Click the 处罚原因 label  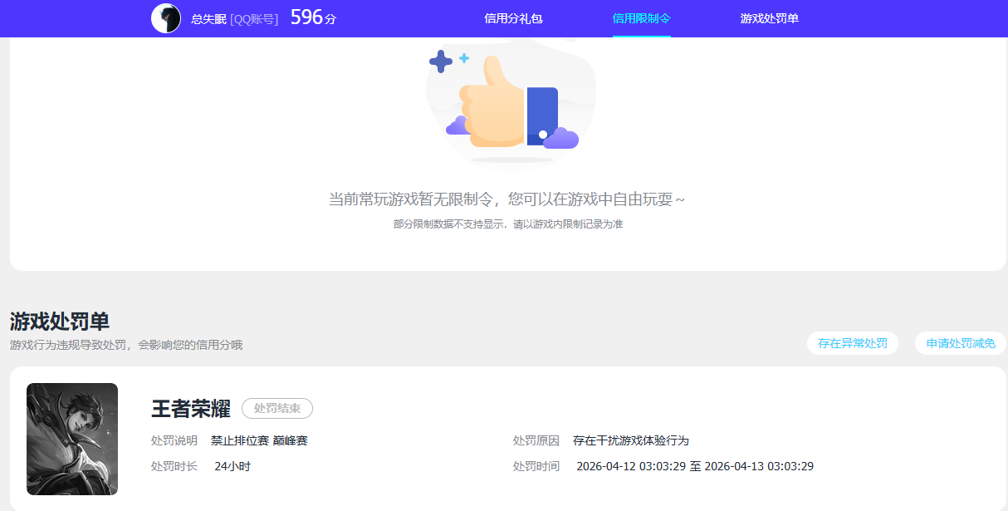click(x=536, y=440)
